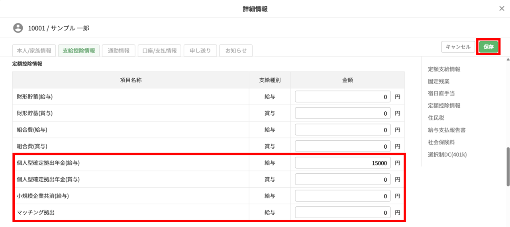
Task: Open the 申し送り tab
Action: click(200, 50)
